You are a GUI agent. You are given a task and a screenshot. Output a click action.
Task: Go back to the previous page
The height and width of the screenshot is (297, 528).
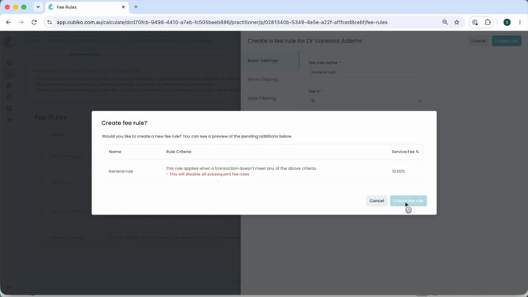click(x=9, y=22)
